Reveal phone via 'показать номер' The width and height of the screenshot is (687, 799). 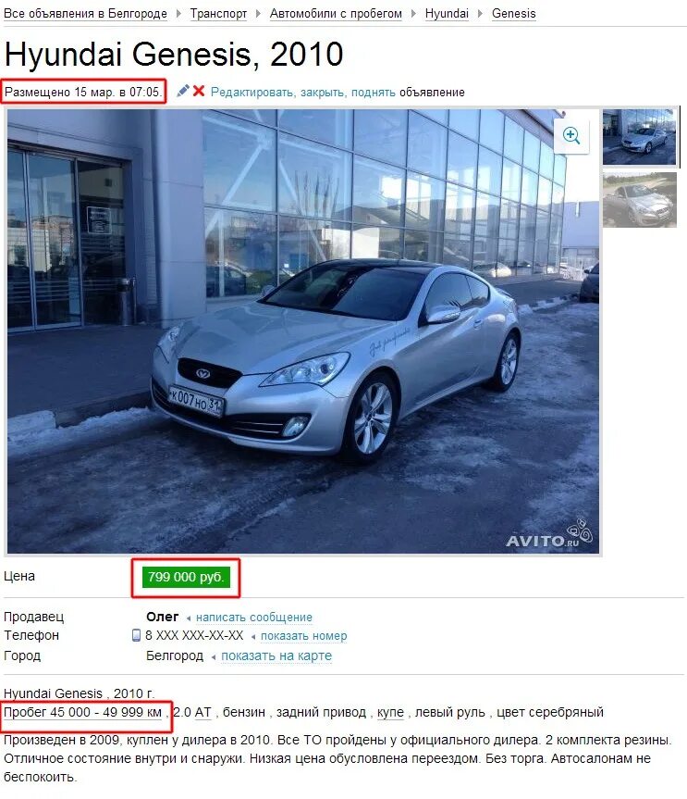coord(304,636)
